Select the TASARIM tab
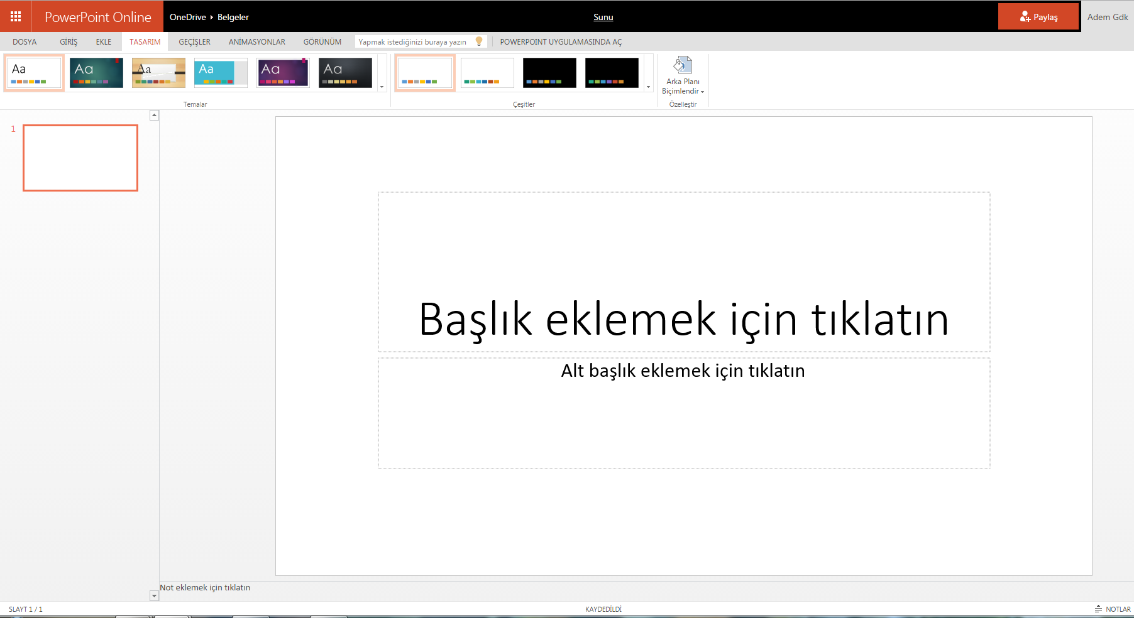The image size is (1134, 618). click(x=145, y=41)
